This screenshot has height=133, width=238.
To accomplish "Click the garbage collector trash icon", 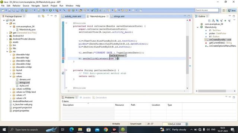I will (187, 124).
